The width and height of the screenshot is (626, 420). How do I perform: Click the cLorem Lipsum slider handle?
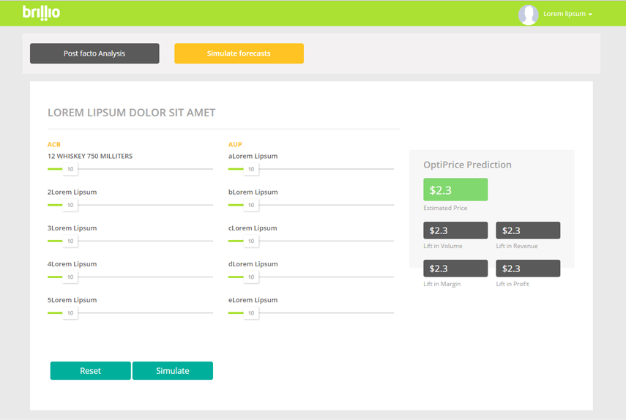(251, 241)
